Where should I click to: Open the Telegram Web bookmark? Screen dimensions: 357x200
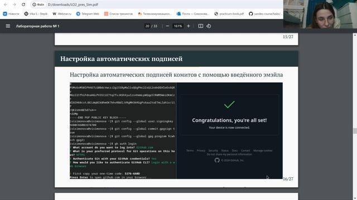click(x=88, y=14)
